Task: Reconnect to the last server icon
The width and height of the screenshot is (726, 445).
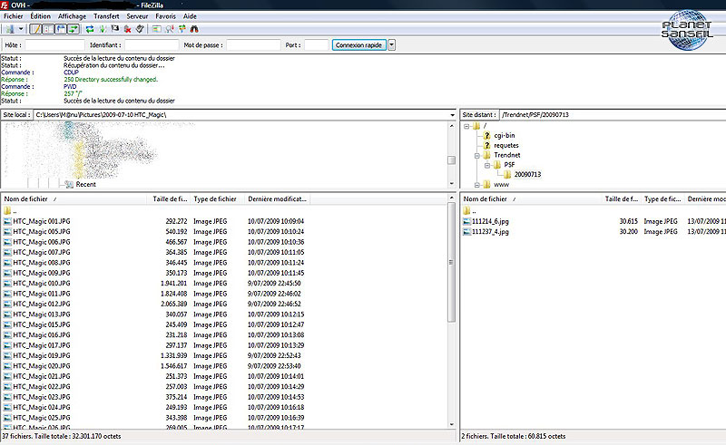Action: (140, 29)
